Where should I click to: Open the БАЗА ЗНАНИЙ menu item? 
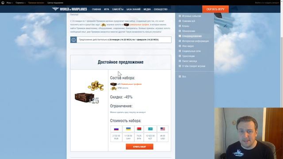tap(134, 9)
